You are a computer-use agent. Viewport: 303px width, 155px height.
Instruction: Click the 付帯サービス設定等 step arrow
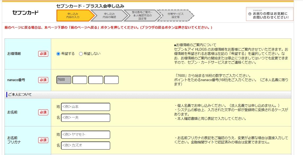(x=175, y=15)
